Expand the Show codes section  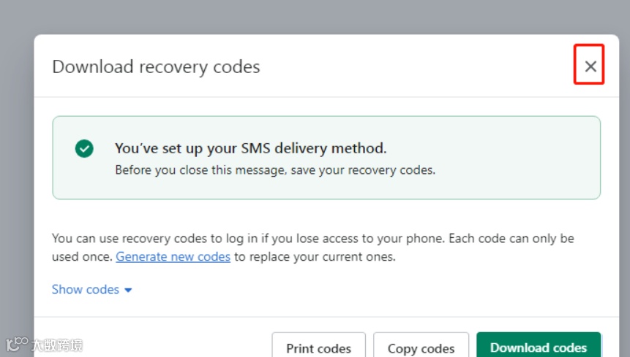pyautogui.click(x=86, y=289)
